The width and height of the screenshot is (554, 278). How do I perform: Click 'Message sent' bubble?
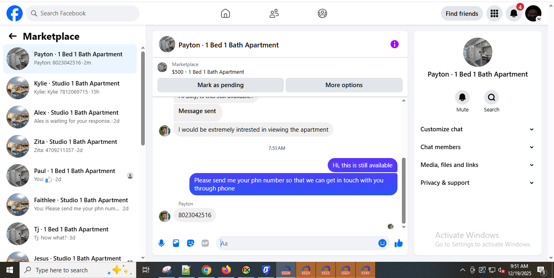(198, 112)
